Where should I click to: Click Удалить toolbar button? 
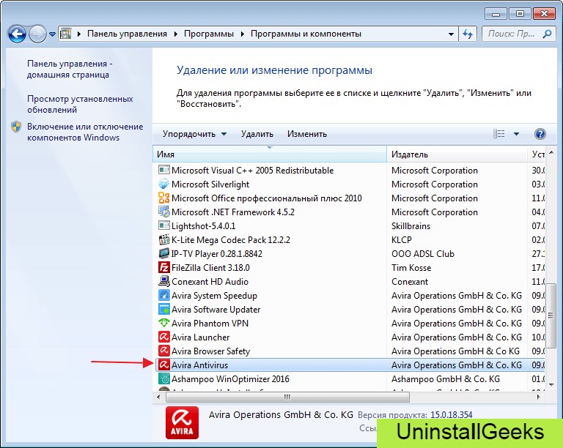click(257, 134)
